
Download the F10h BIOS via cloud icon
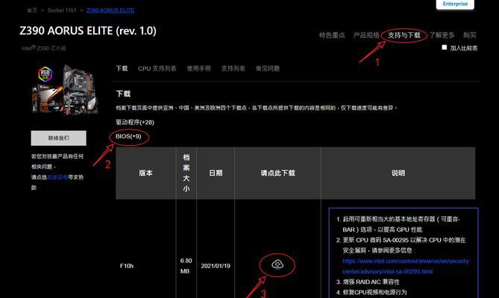coord(277,264)
